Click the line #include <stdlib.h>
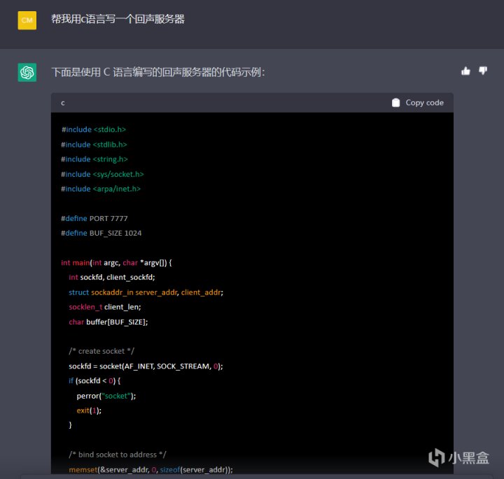504x479 pixels. 94,145
